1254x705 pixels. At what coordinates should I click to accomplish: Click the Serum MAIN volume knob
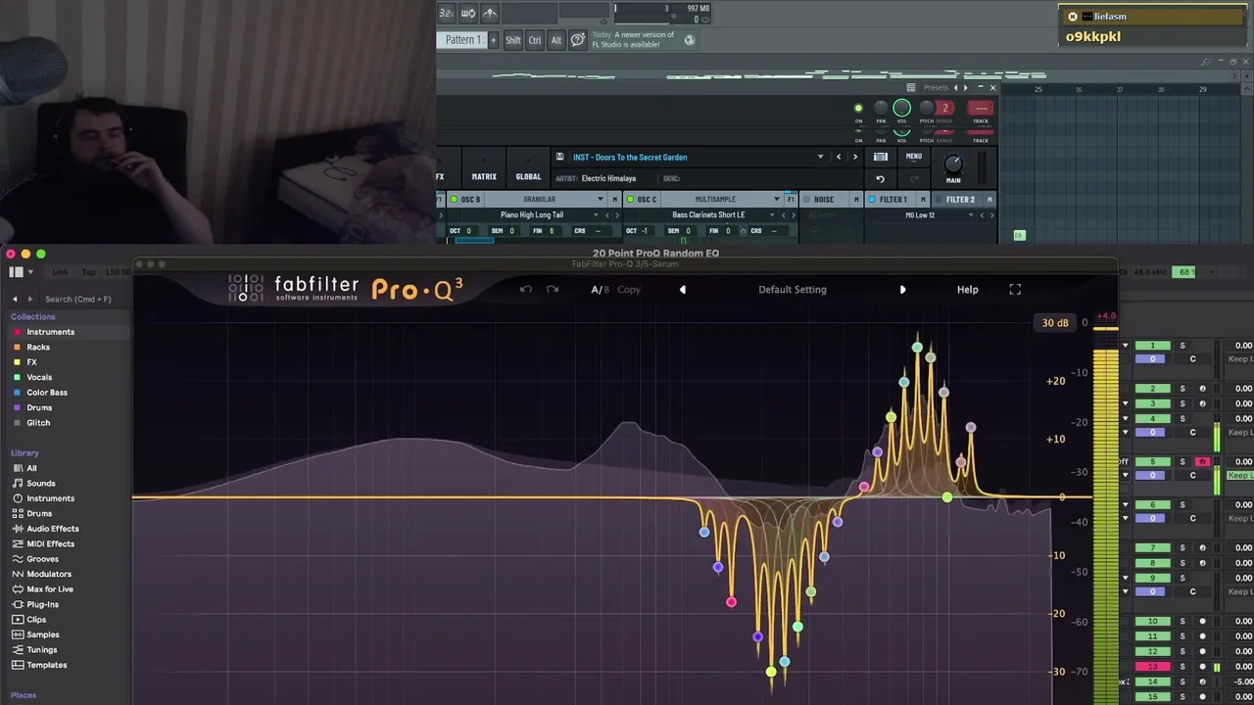(x=953, y=164)
